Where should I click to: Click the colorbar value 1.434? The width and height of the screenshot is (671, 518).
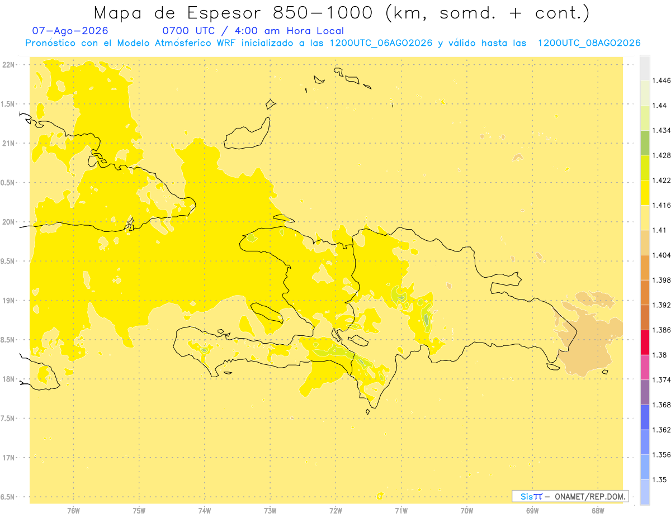[x=661, y=130]
